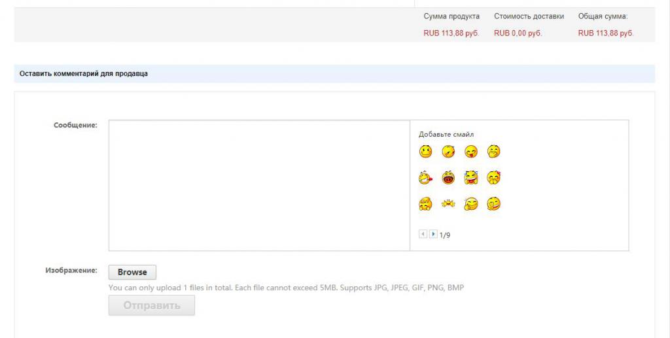
Task: Click the Оставить комментарий для продавца header
Action: tap(84, 74)
